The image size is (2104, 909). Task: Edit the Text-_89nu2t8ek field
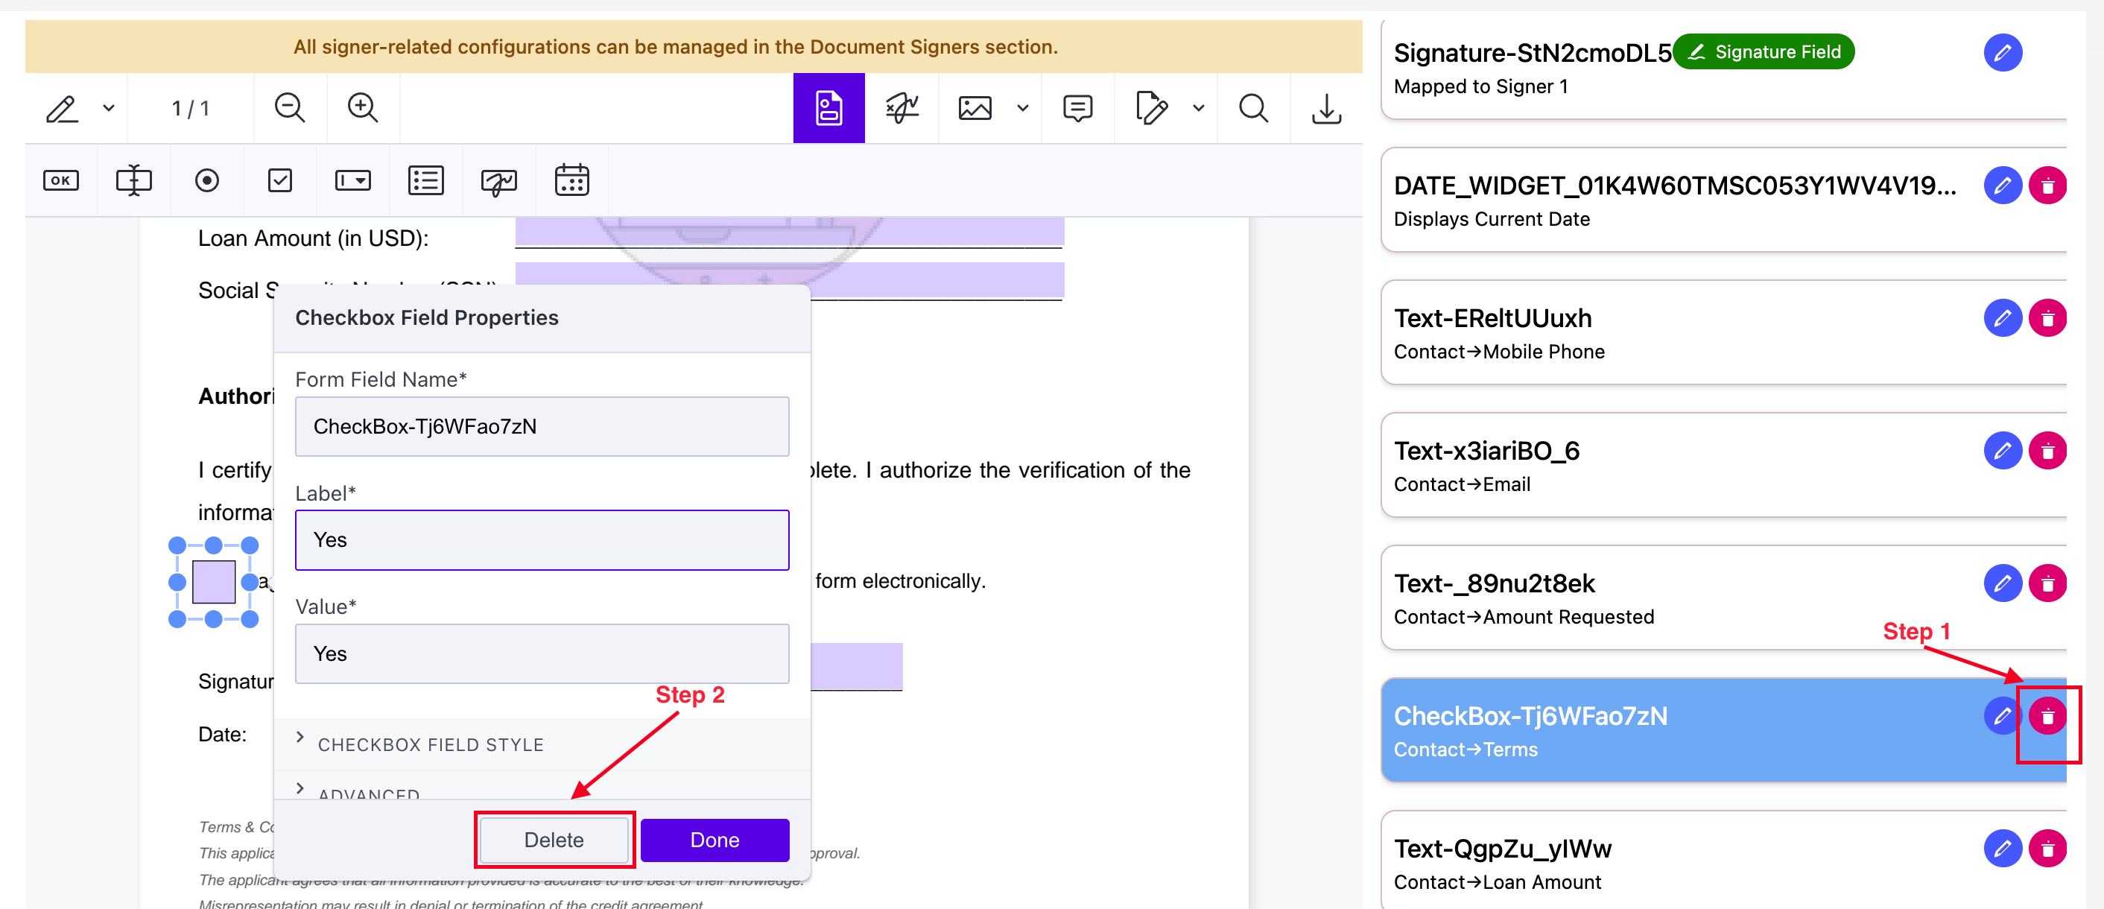click(x=2003, y=583)
